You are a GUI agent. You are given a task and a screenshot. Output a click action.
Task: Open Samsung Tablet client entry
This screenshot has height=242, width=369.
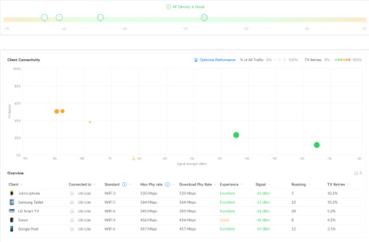tap(31, 202)
